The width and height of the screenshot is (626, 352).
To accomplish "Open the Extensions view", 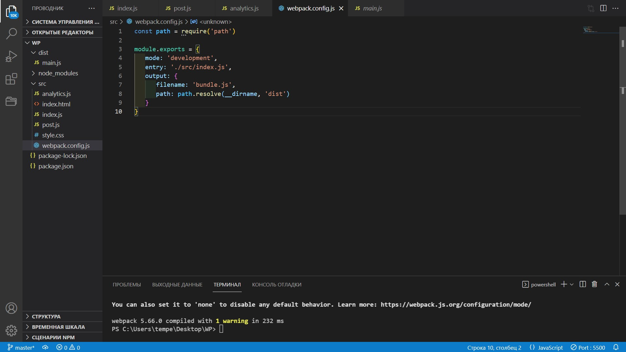I will pyautogui.click(x=11, y=79).
